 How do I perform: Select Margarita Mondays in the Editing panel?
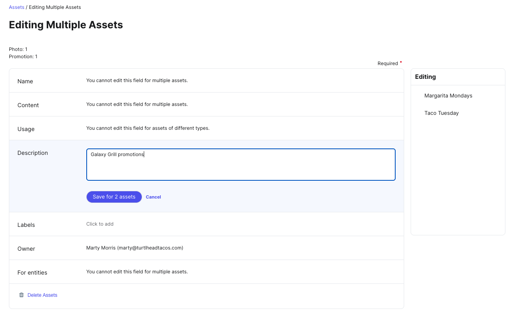[x=448, y=96]
